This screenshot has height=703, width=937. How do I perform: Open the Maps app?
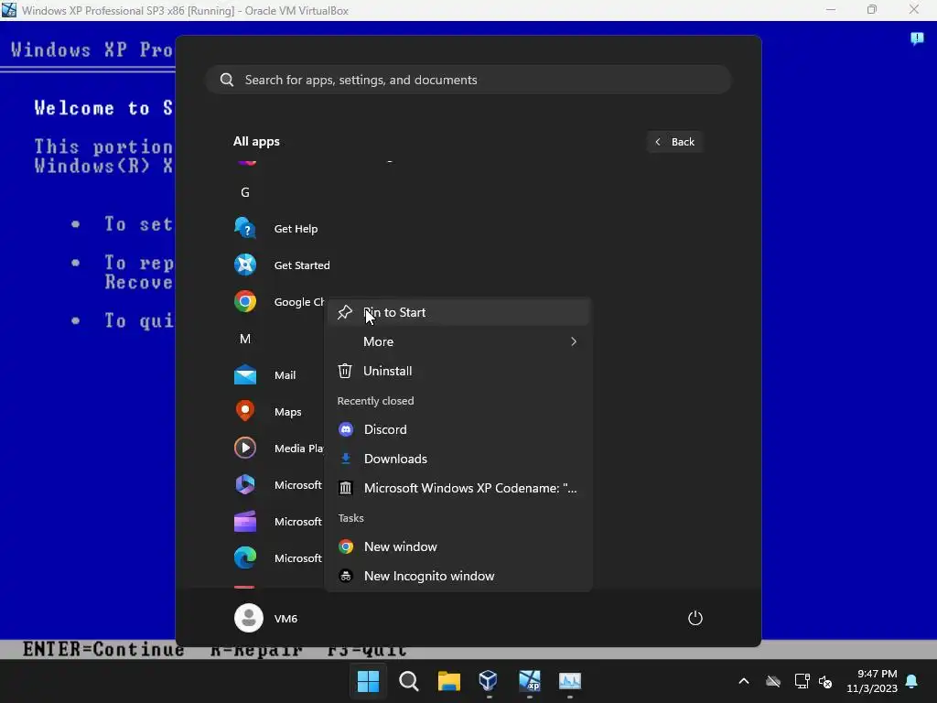pyautogui.click(x=288, y=411)
